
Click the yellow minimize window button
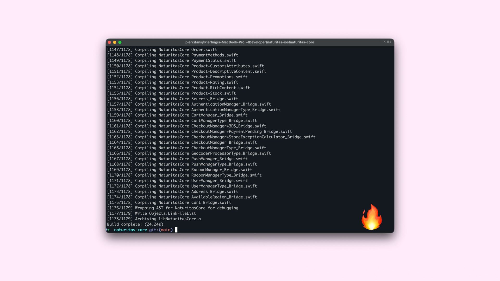(115, 42)
